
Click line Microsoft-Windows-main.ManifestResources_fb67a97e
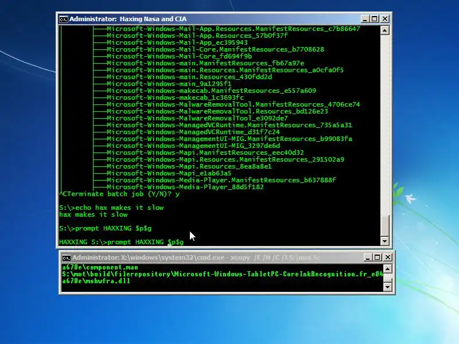pos(205,63)
